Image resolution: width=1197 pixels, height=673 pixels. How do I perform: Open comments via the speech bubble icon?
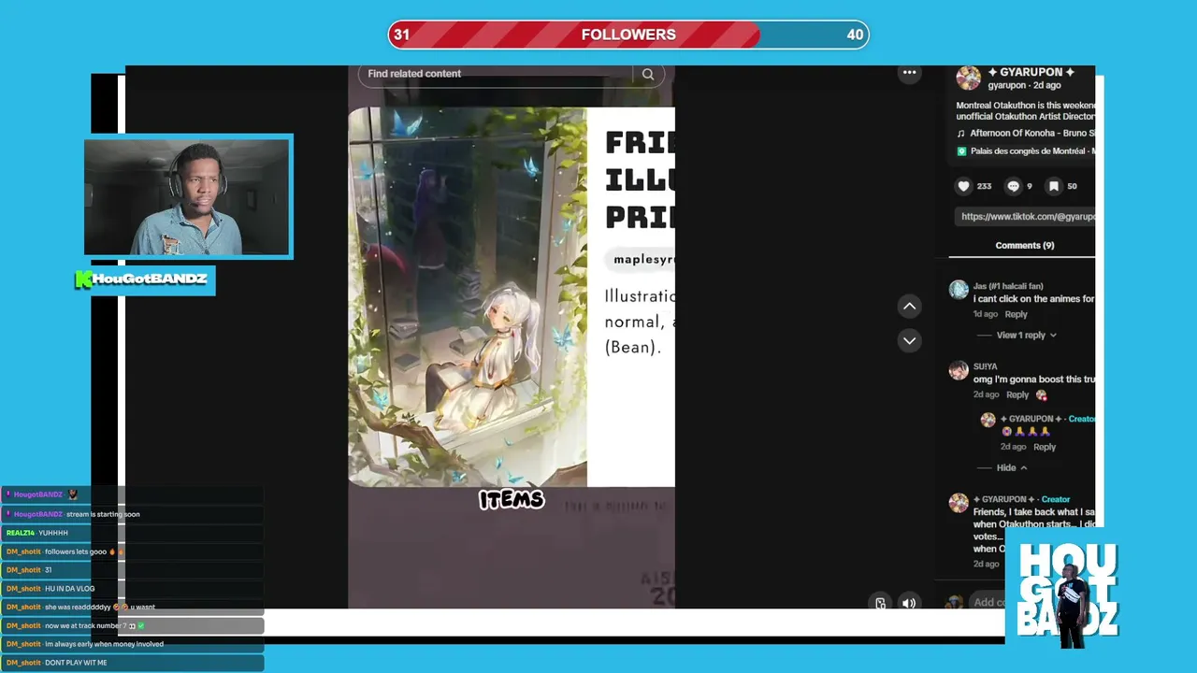point(1013,186)
